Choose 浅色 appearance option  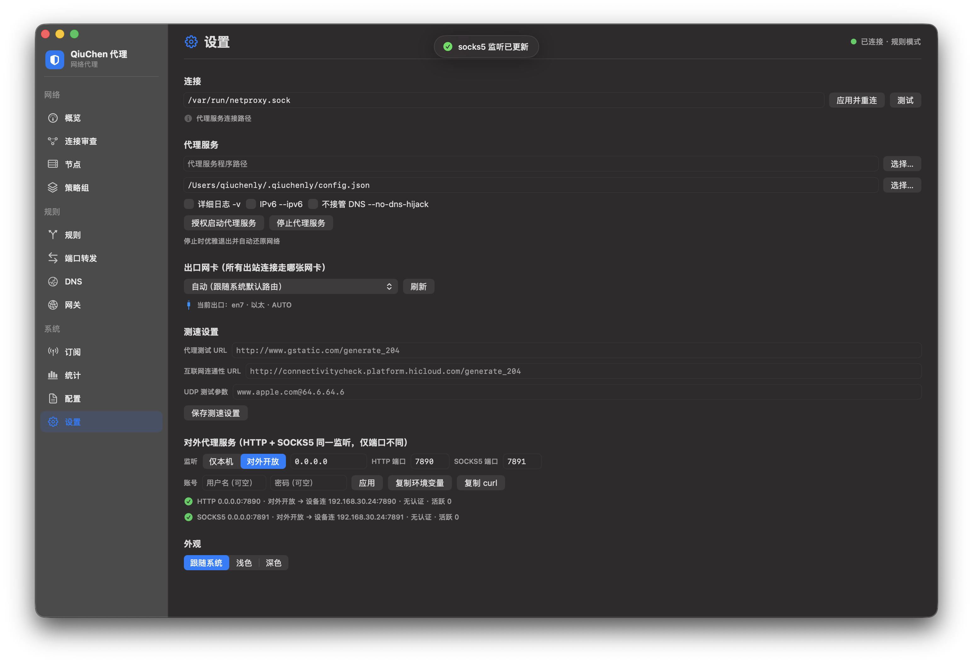244,563
